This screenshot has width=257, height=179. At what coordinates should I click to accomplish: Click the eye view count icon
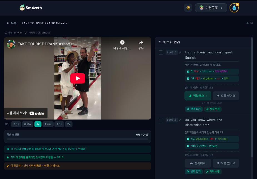(x=248, y=23)
